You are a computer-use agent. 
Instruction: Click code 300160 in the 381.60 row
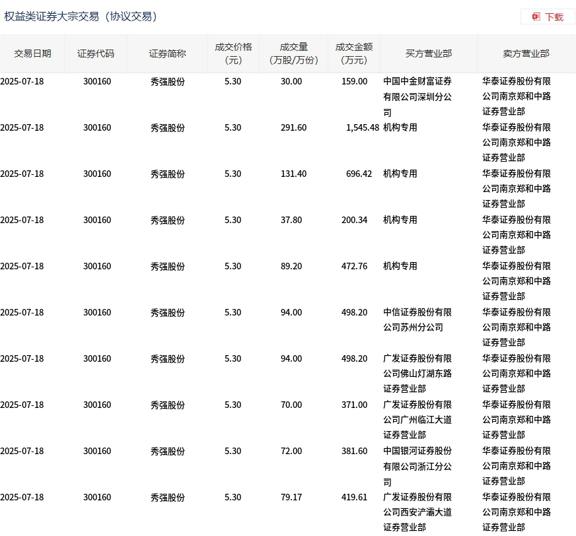pos(97,452)
